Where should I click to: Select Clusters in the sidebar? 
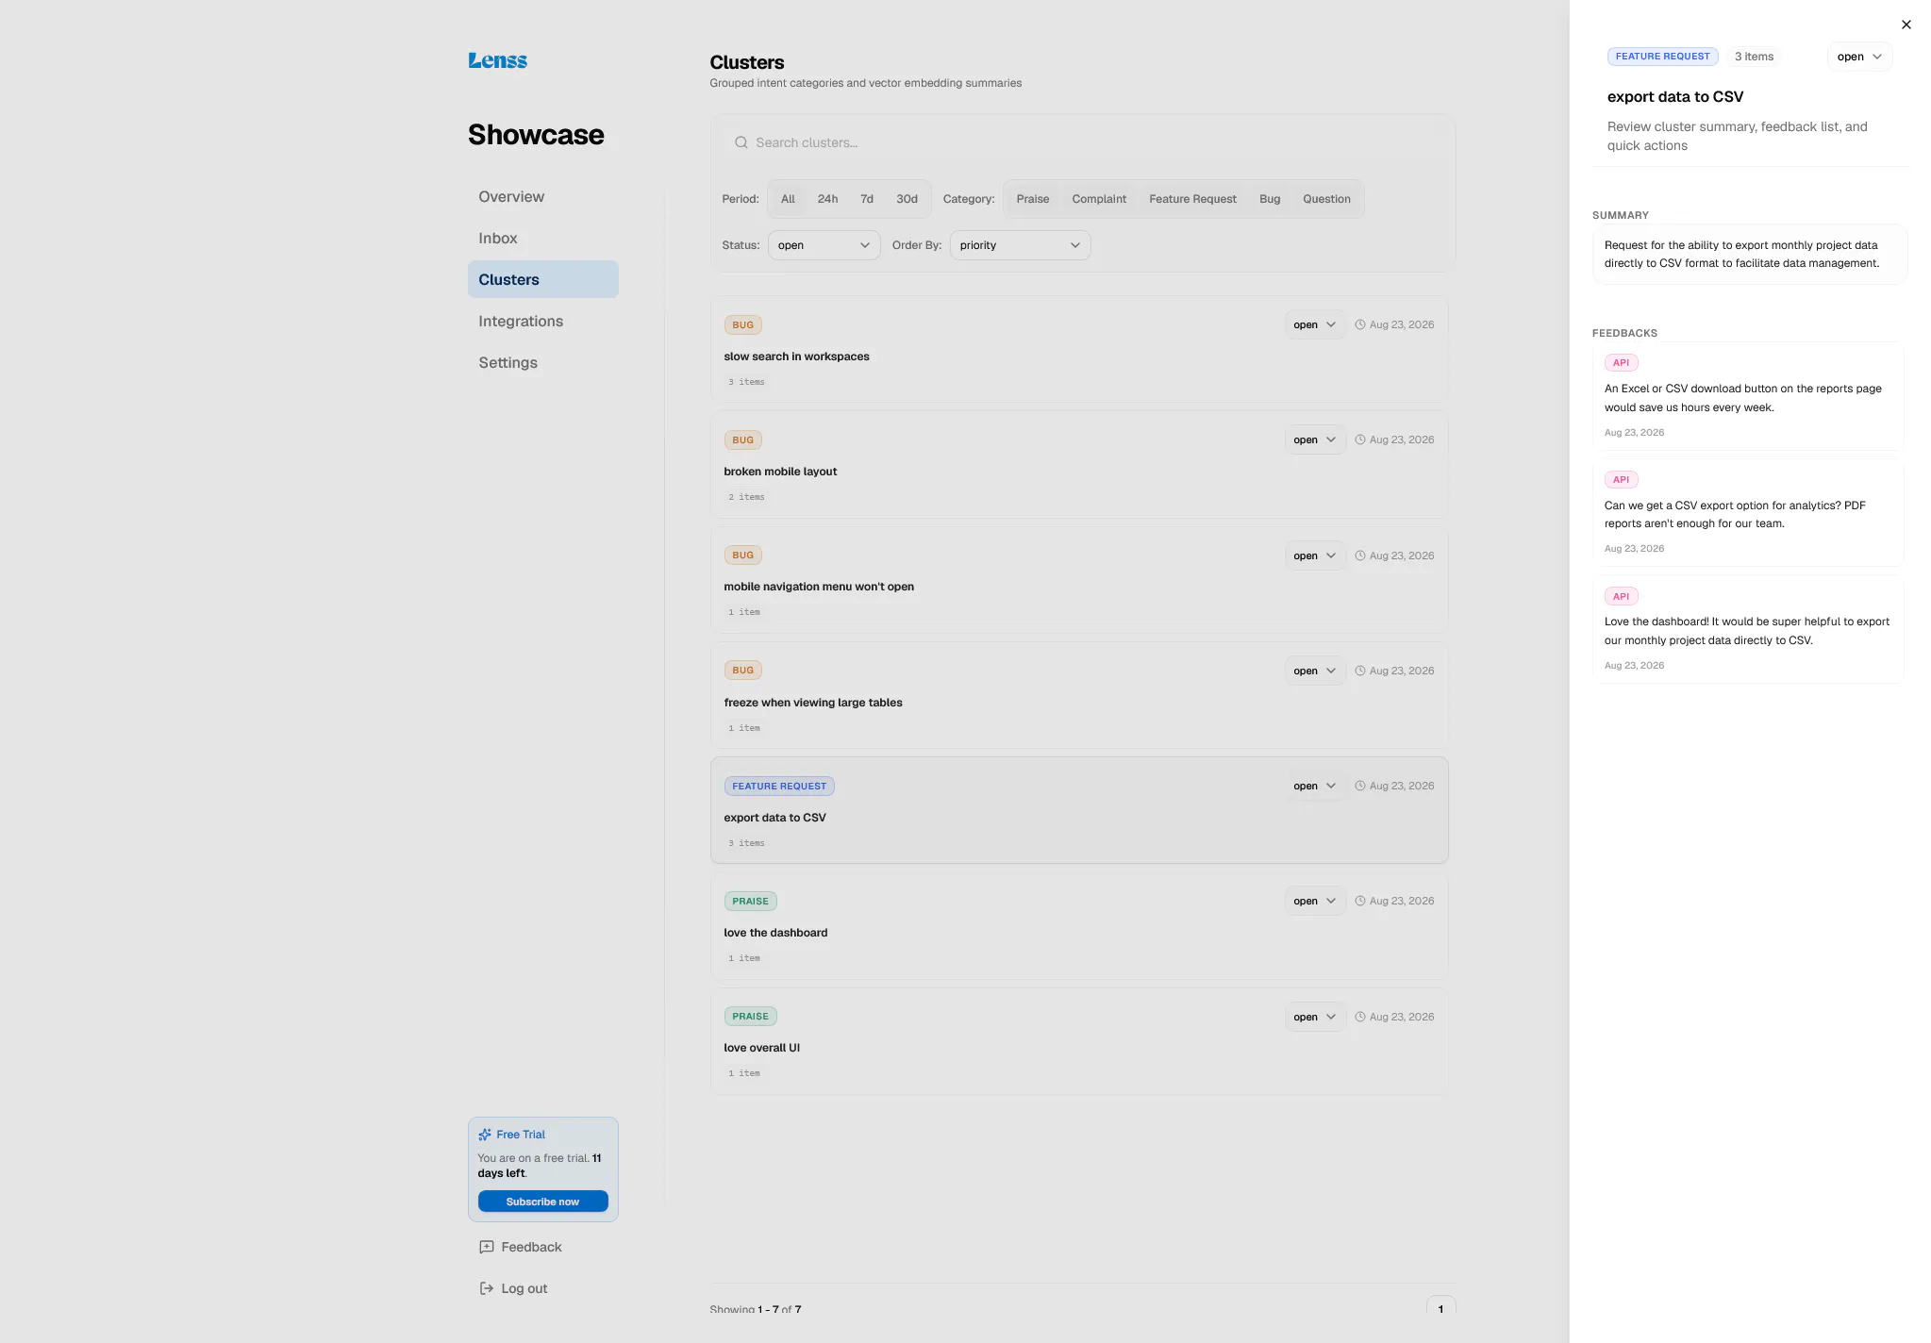[543, 279]
